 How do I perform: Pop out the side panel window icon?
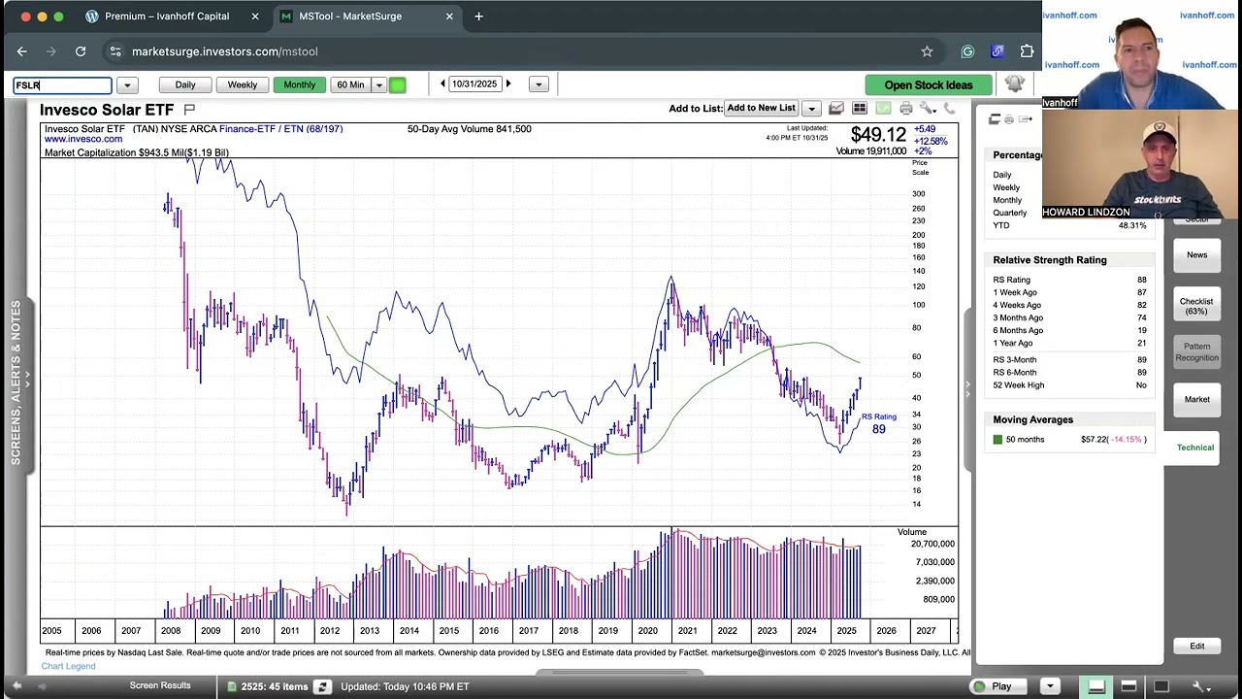pyautogui.click(x=995, y=119)
